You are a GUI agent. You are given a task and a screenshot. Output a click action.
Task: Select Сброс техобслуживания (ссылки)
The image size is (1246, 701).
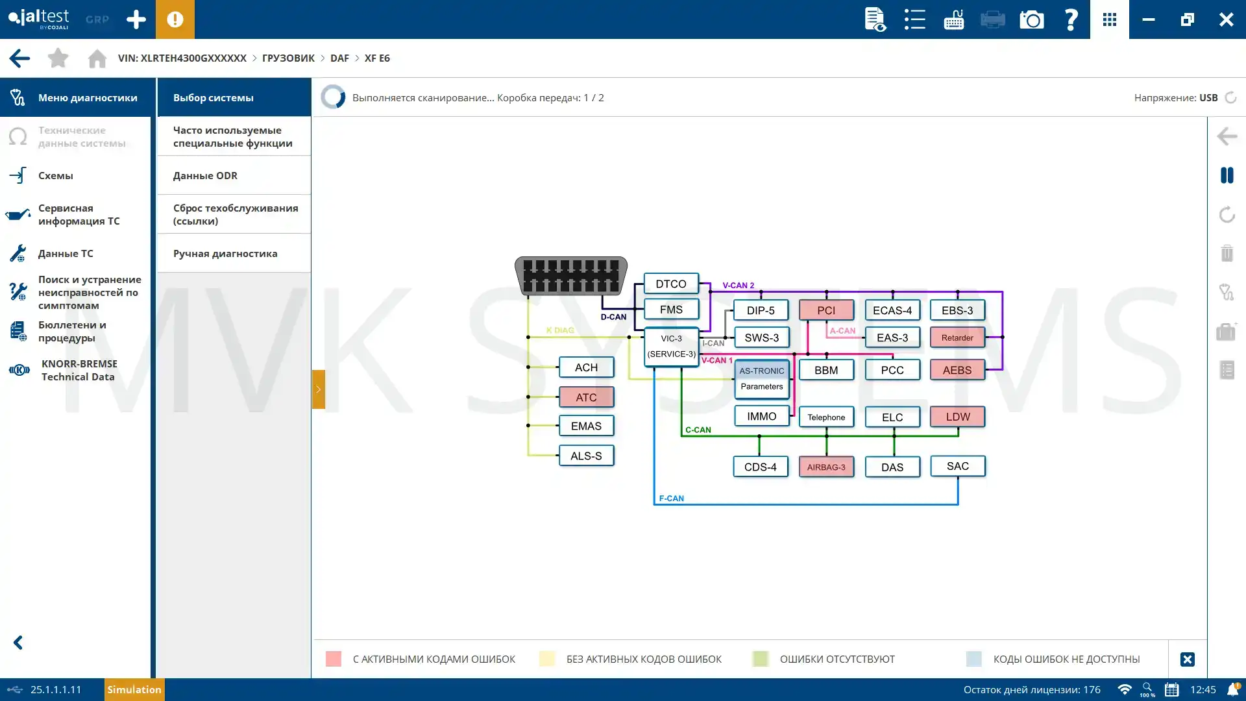pos(234,214)
